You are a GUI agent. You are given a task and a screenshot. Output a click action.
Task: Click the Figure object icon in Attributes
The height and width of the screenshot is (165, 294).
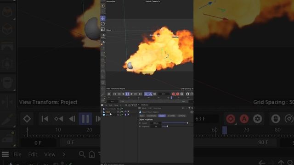click(x=140, y=112)
